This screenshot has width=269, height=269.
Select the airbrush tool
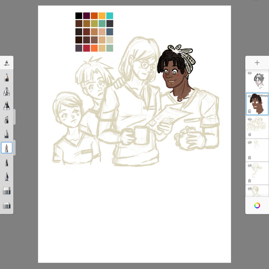7,91
